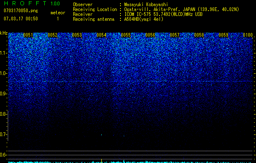
Task: Click the Observer label
Action: tap(83, 4)
